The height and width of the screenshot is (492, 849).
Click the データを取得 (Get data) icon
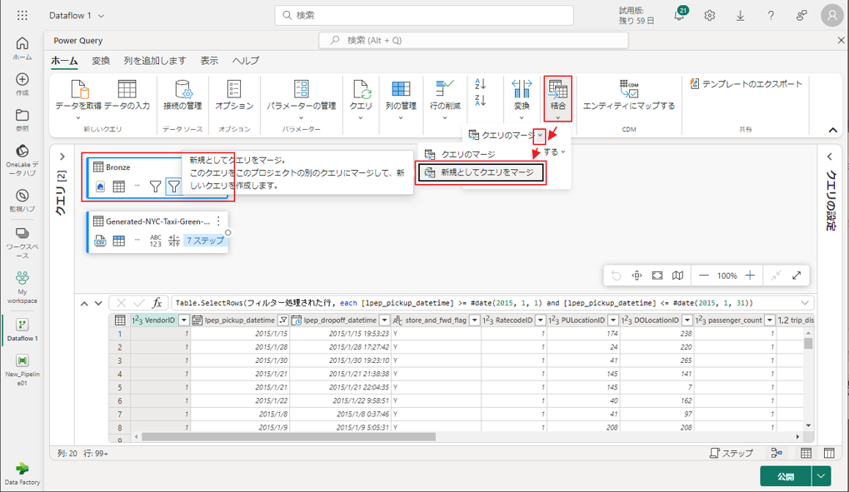(78, 90)
